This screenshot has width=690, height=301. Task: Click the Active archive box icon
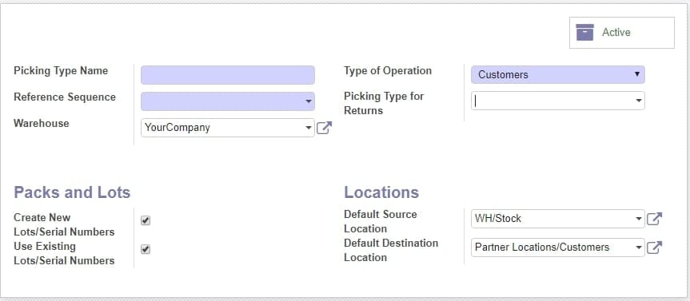pos(584,33)
